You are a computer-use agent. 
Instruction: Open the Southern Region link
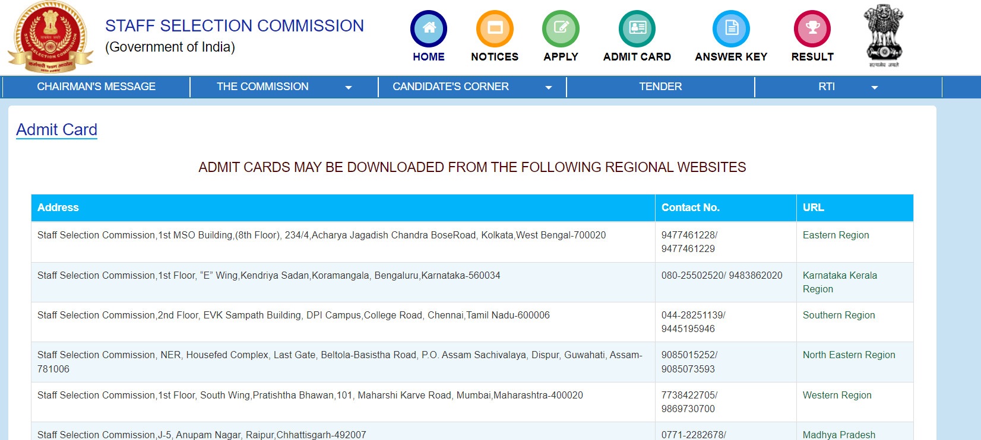838,315
